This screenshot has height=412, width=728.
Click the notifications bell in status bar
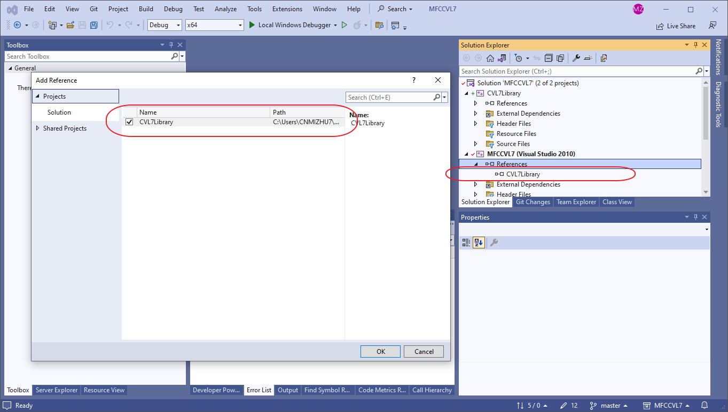pos(704,405)
